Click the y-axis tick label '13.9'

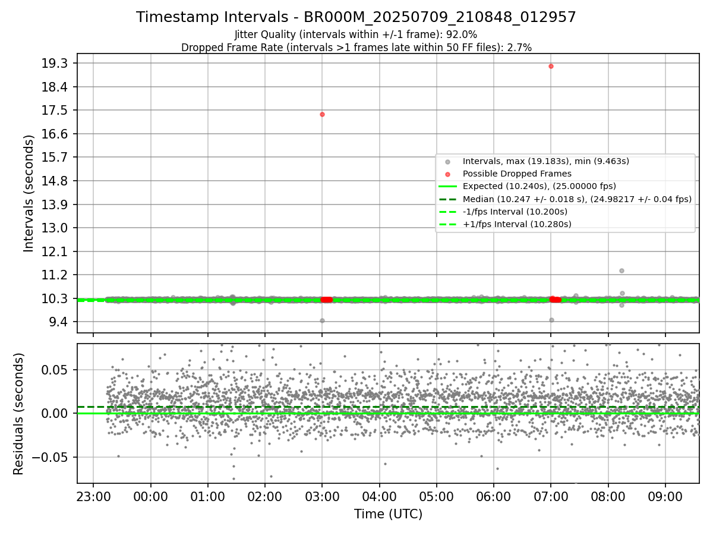tap(56, 204)
